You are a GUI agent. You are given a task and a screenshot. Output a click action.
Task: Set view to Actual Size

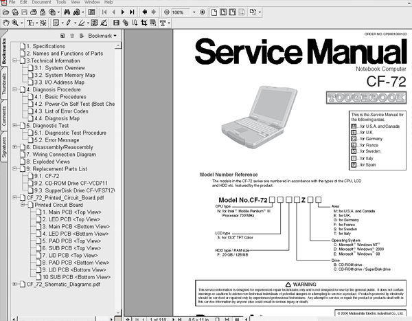[214, 12]
